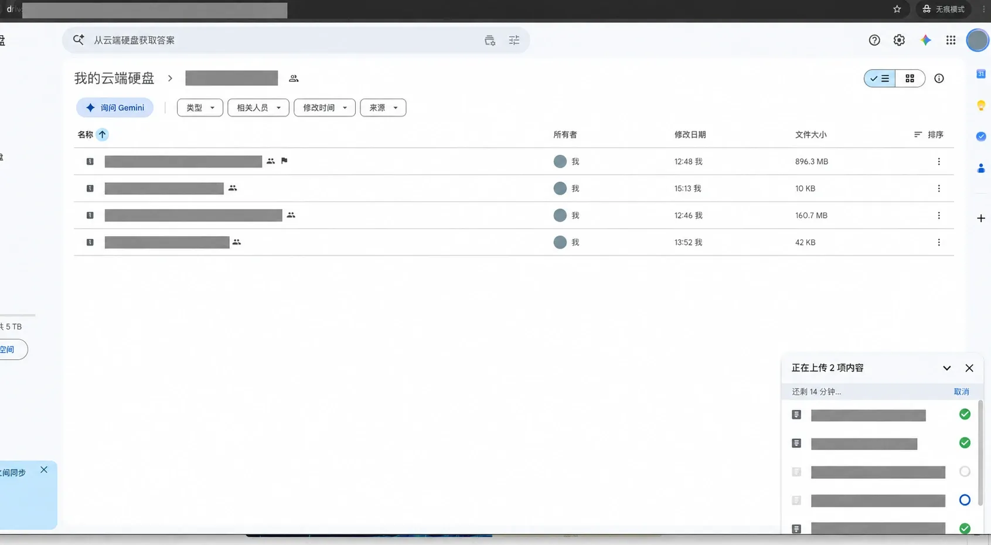
Task: Expand the 来源 filter dropdown
Action: (x=383, y=107)
